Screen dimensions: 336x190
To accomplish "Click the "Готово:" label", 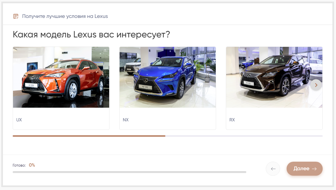I will [19, 165].
